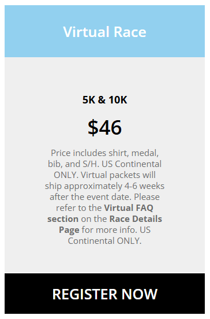Click the $46 price text
The width and height of the screenshot is (210, 319).
pos(104,128)
